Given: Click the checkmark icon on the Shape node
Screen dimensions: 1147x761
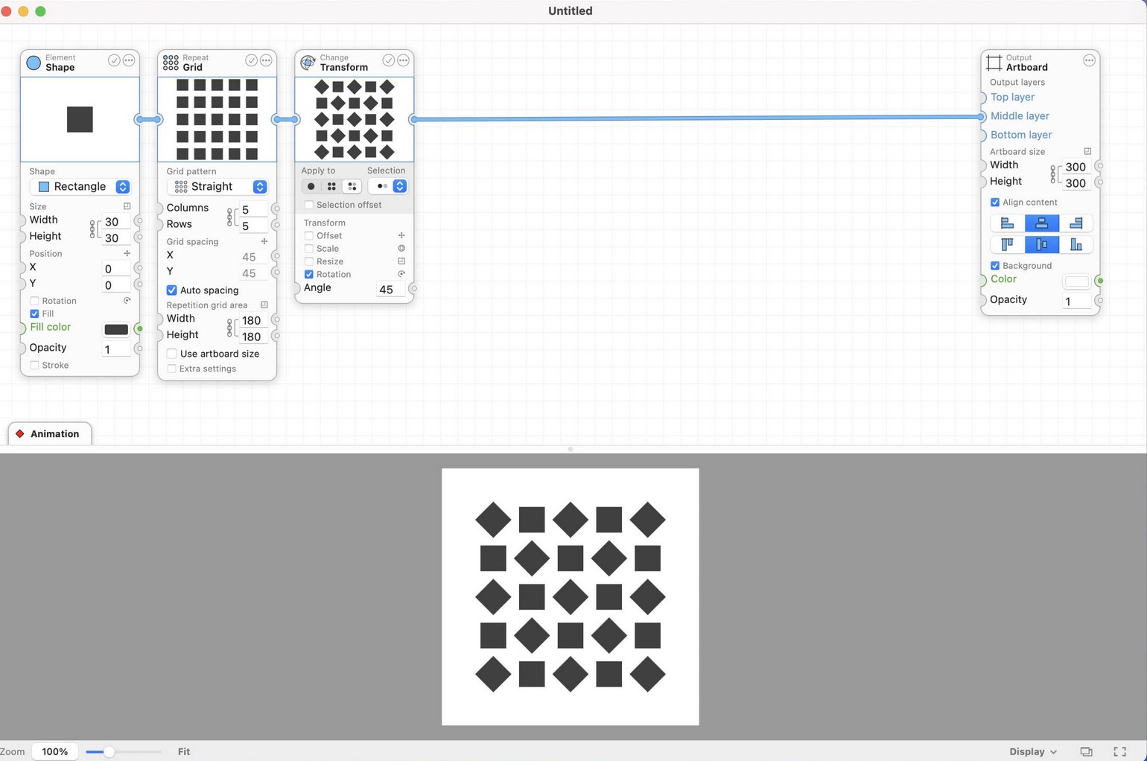Looking at the screenshot, I should [x=114, y=60].
